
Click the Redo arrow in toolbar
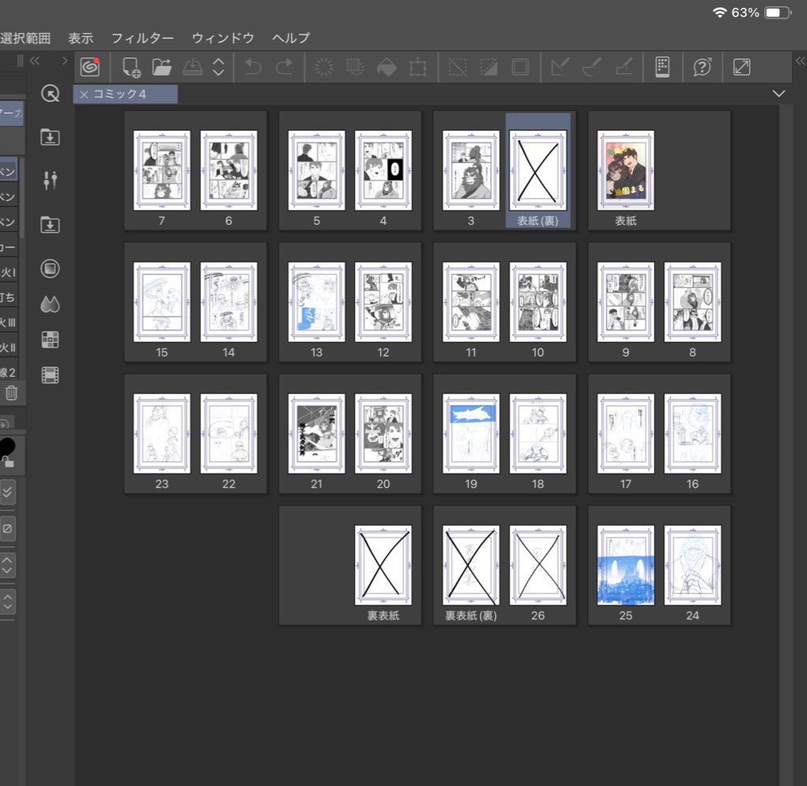(x=284, y=68)
